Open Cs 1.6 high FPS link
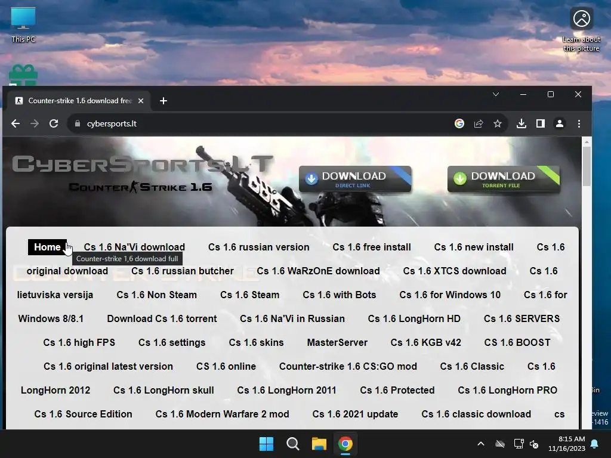This screenshot has width=611, height=458. [x=79, y=342]
